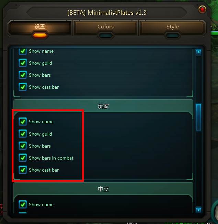Collapse the 中立 section header
Viewport: 218px width, 224px height.
pos(103,189)
